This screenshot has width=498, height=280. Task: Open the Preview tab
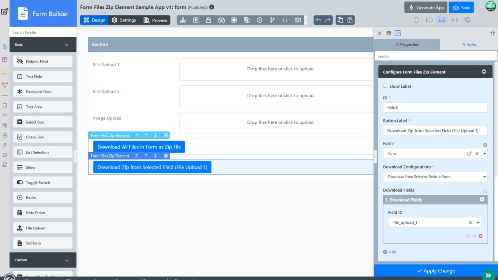pos(156,20)
